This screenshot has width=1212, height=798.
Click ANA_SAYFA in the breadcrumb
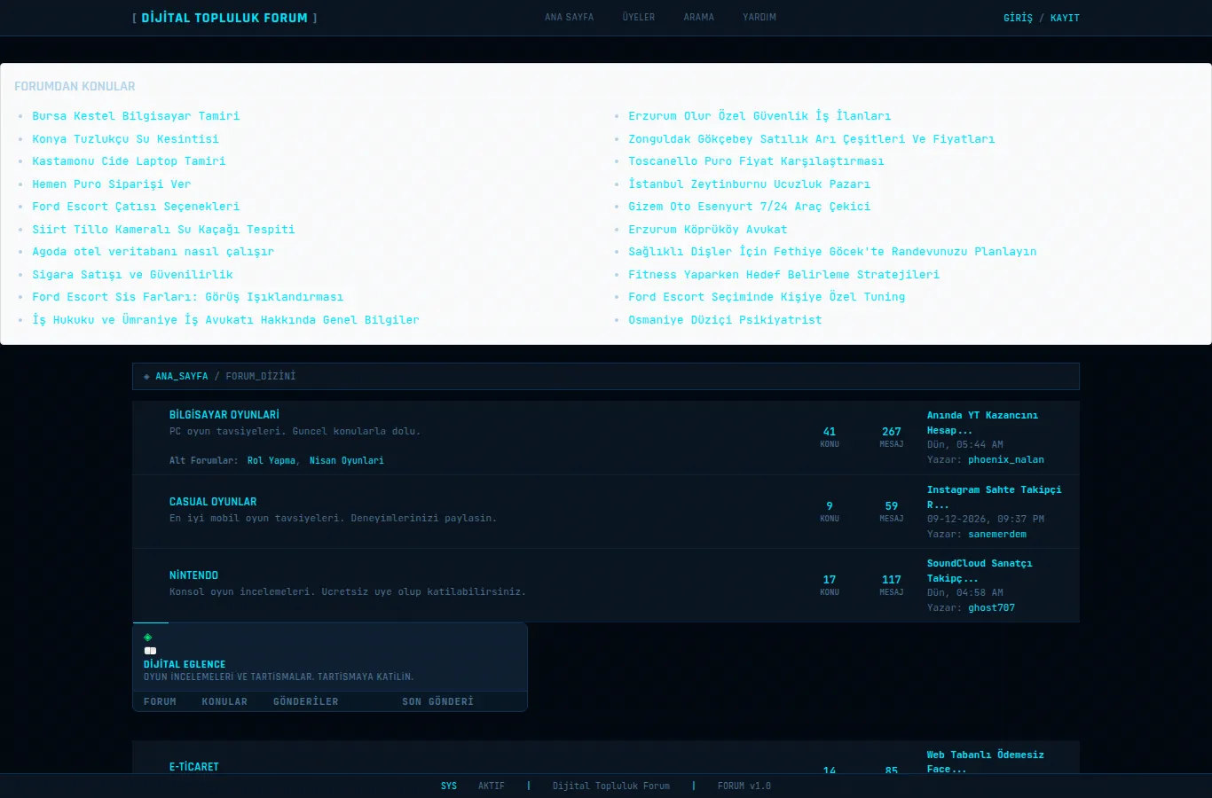pyautogui.click(x=182, y=377)
